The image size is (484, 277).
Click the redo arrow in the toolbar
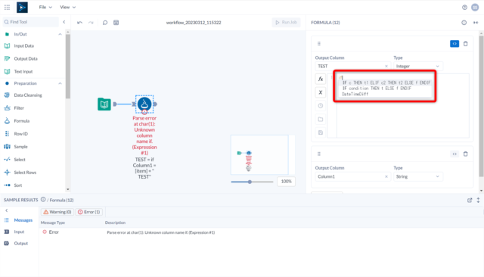click(x=91, y=23)
